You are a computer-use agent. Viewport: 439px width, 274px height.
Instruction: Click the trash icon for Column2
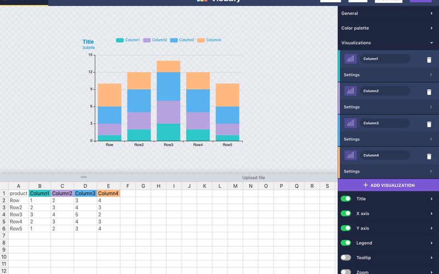pyautogui.click(x=429, y=92)
